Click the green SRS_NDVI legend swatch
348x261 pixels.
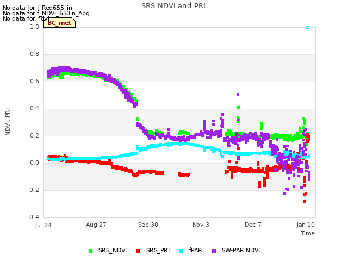90,251
